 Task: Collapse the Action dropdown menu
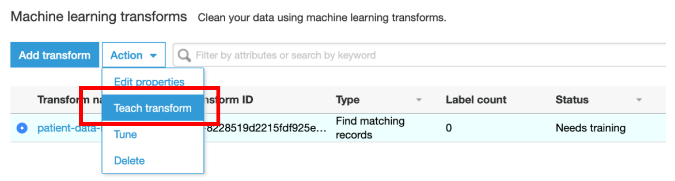point(134,55)
